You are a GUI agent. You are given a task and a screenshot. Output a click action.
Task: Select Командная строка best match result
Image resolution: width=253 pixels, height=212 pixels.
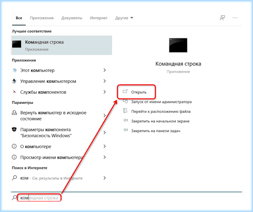pyautogui.click(x=62, y=45)
